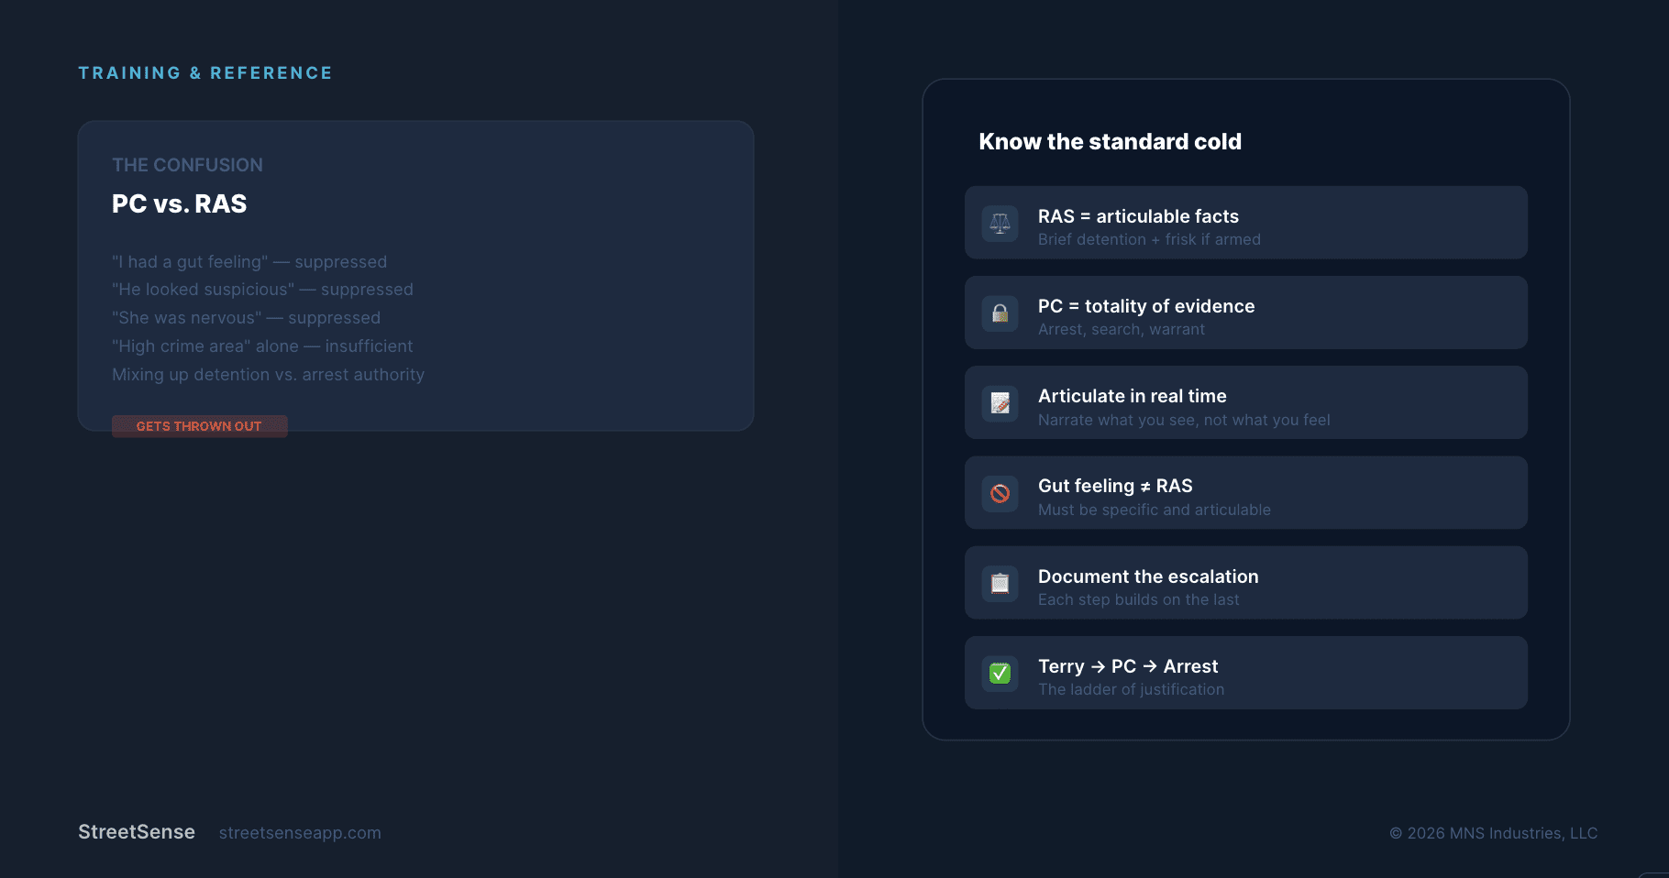Click the memo pencil icon for Articulate
The image size is (1669, 878).
point(1000,403)
